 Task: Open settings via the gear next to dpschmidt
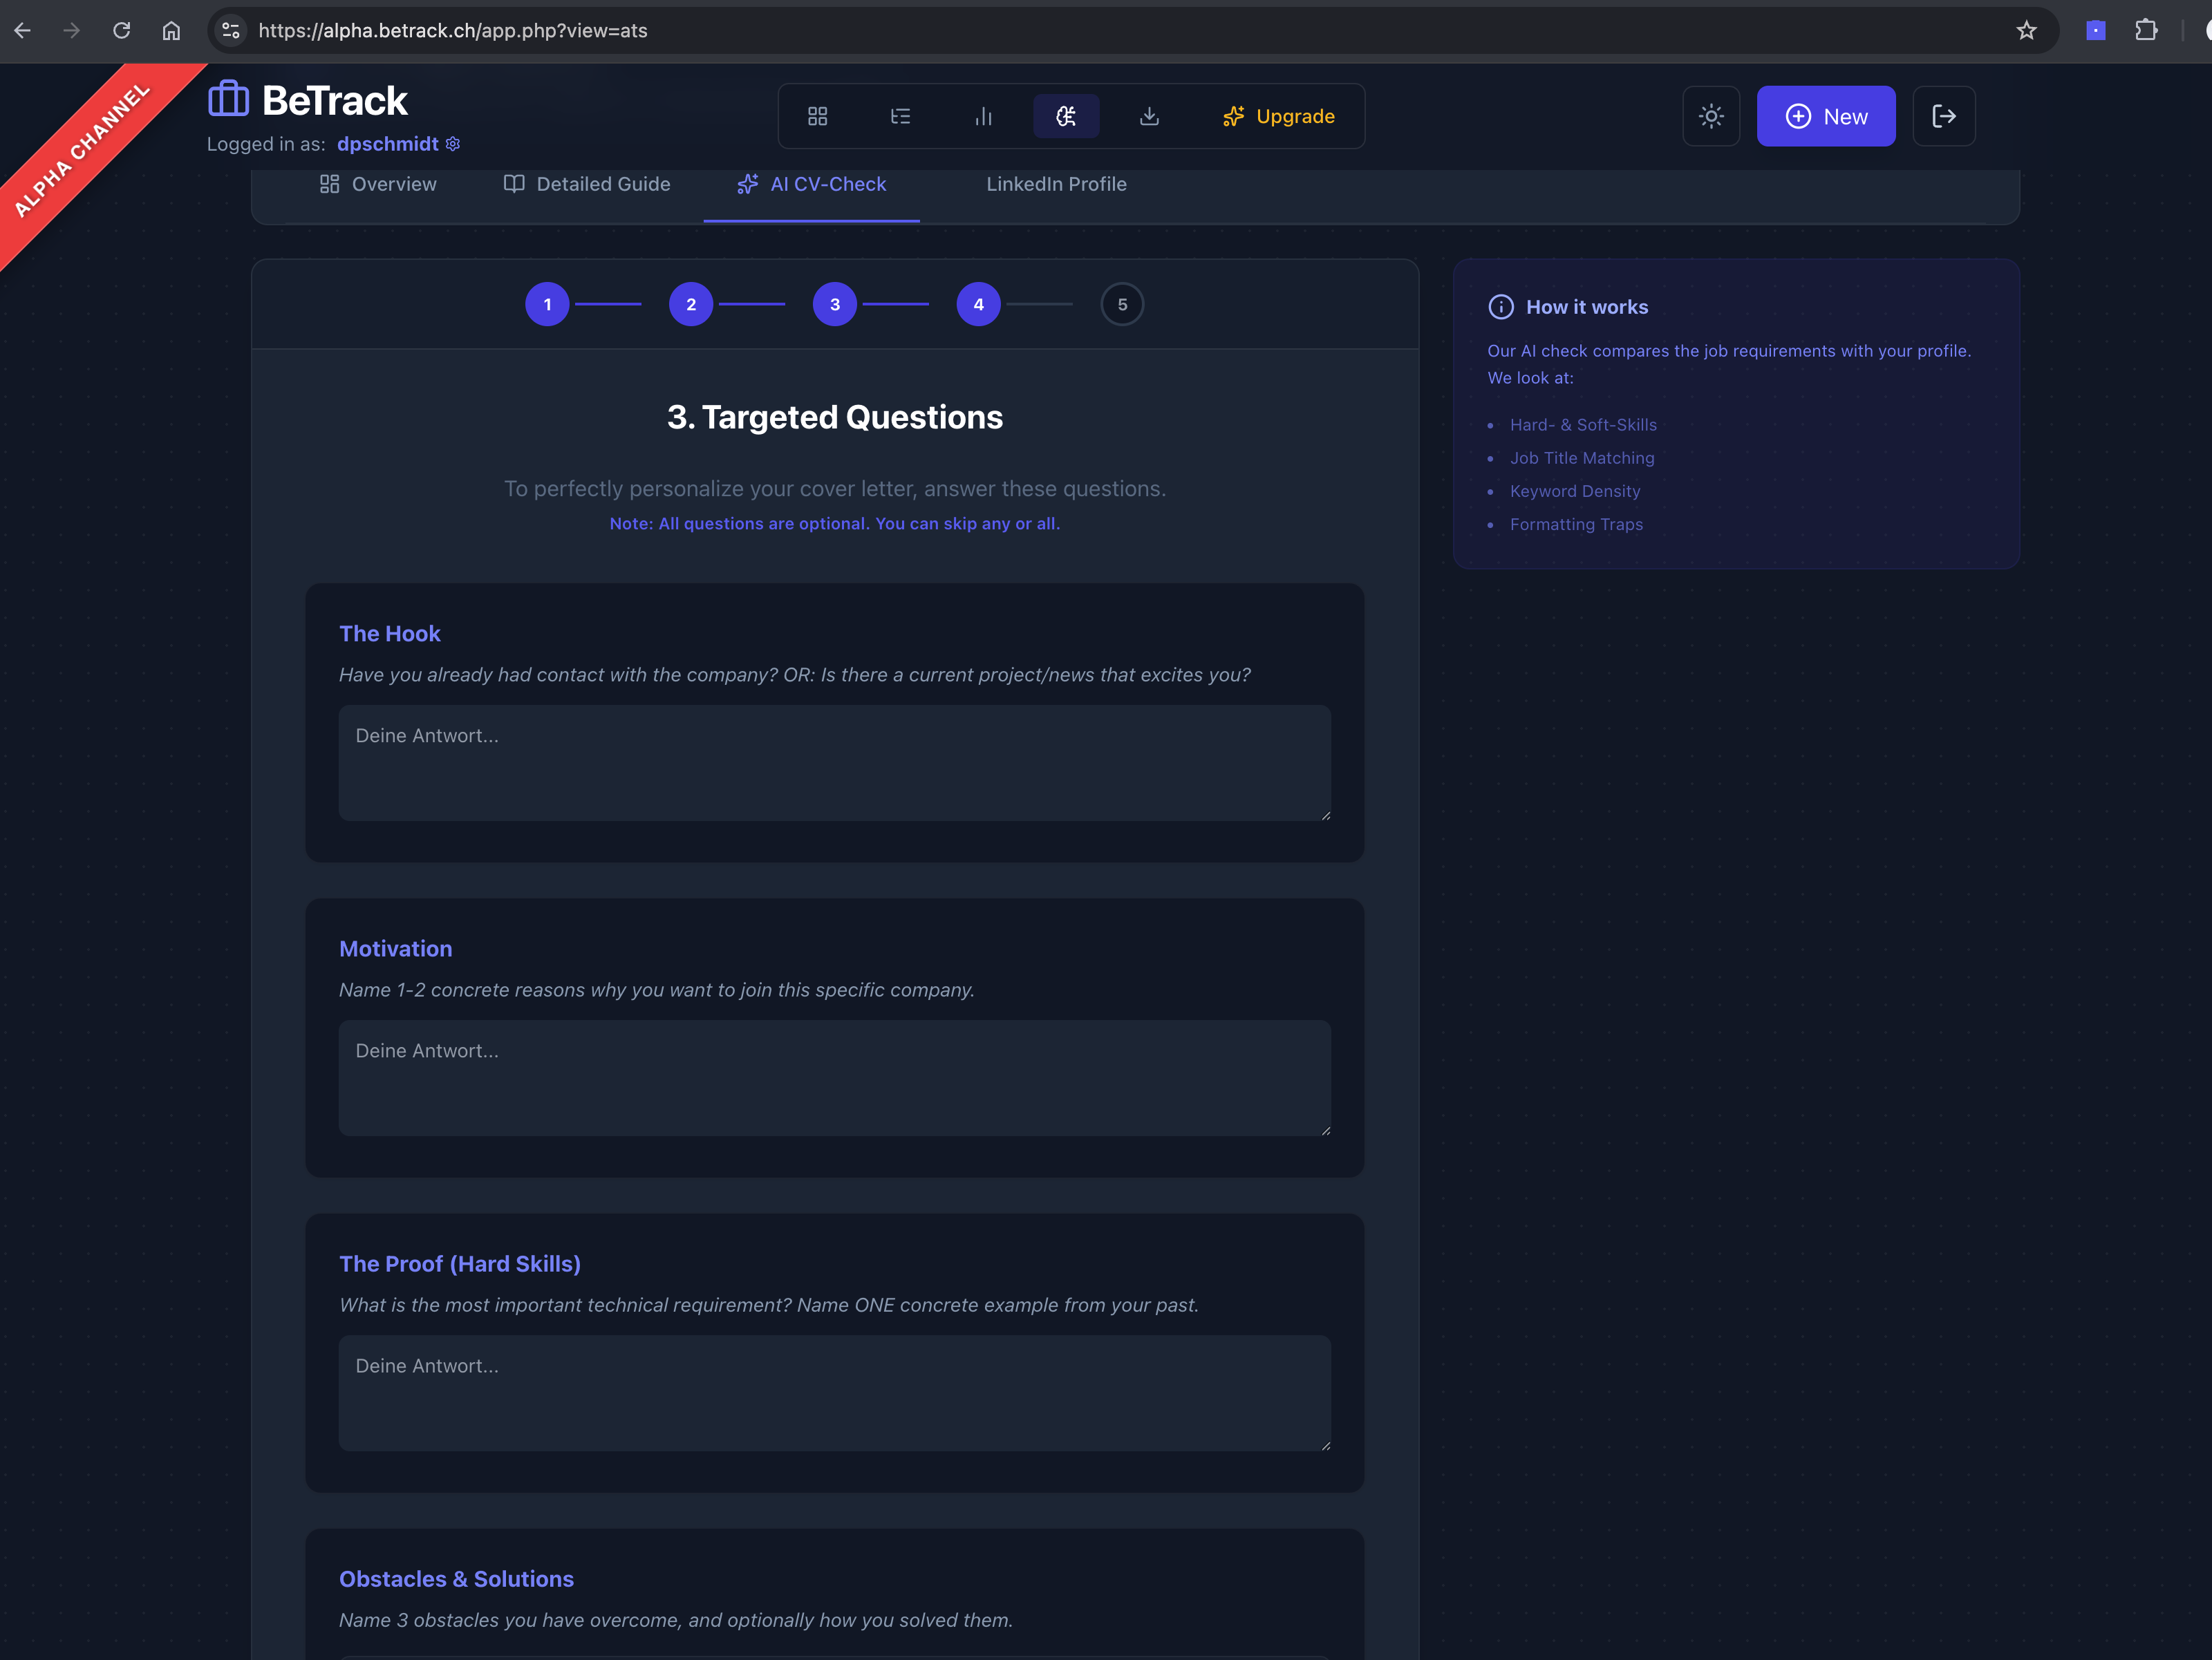pos(452,144)
